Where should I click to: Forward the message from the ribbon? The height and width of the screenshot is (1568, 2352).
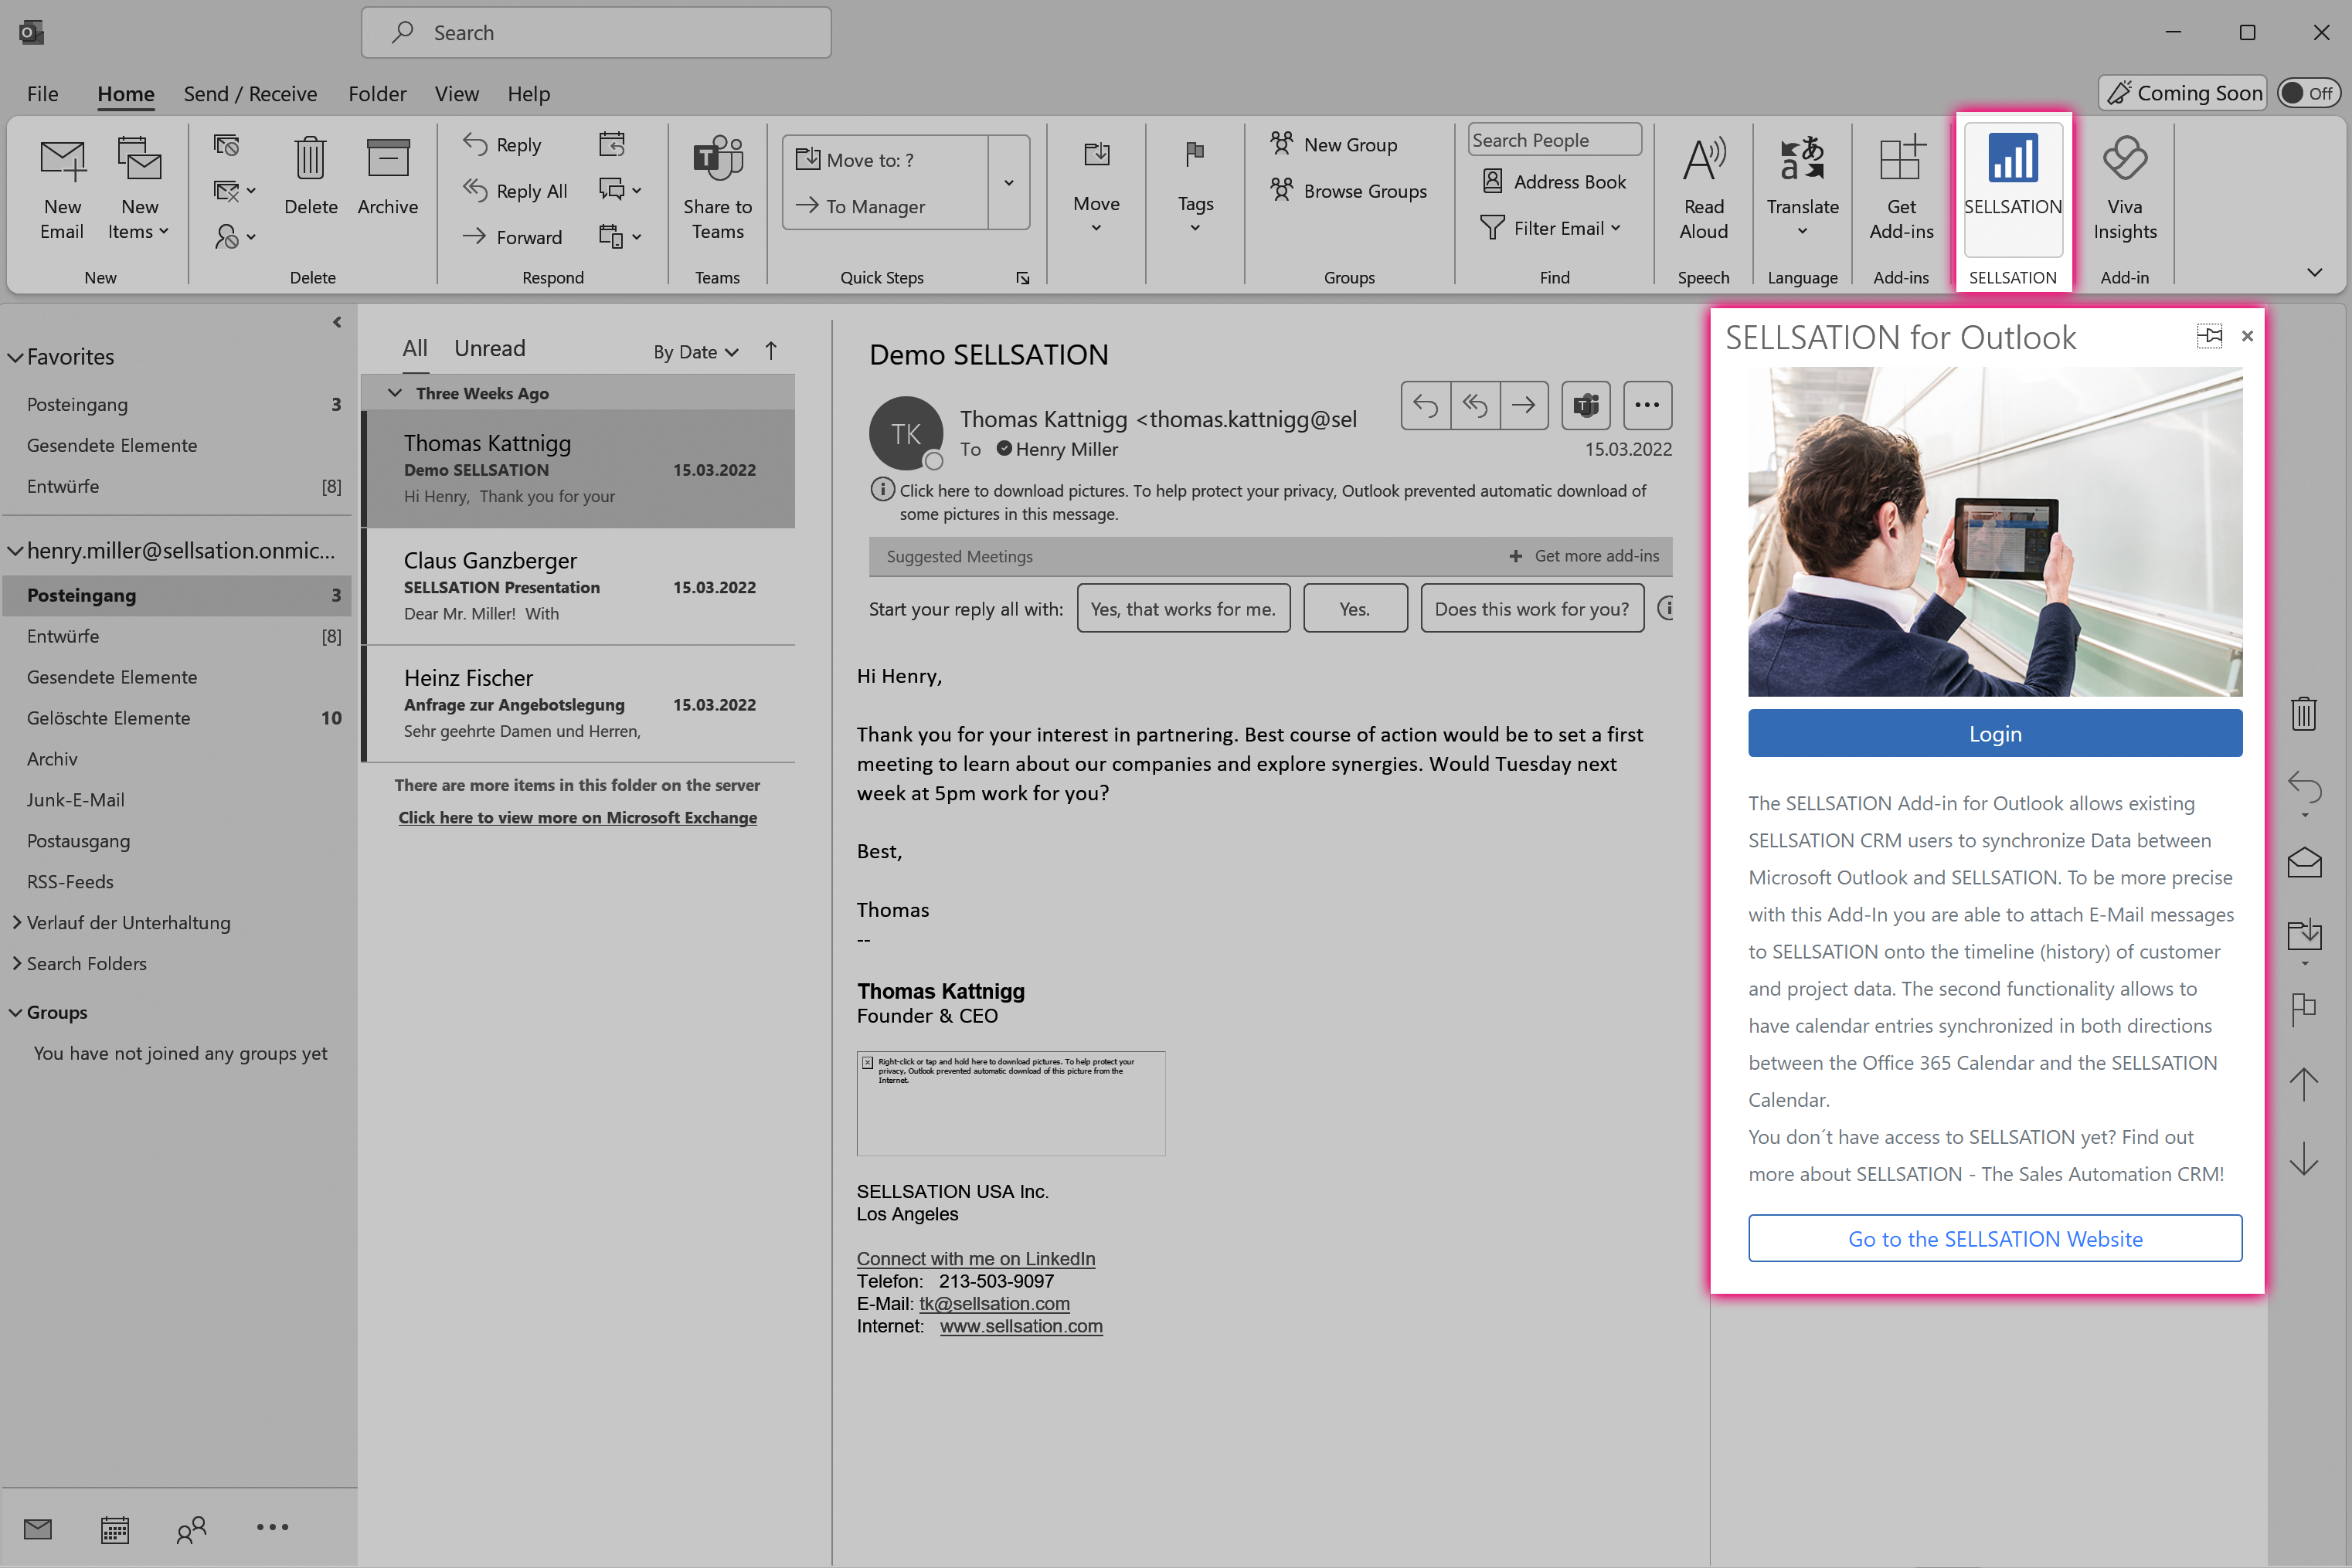(x=513, y=237)
